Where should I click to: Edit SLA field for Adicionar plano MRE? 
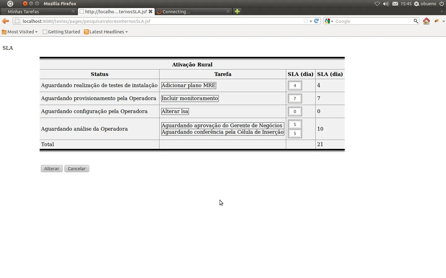(295, 86)
